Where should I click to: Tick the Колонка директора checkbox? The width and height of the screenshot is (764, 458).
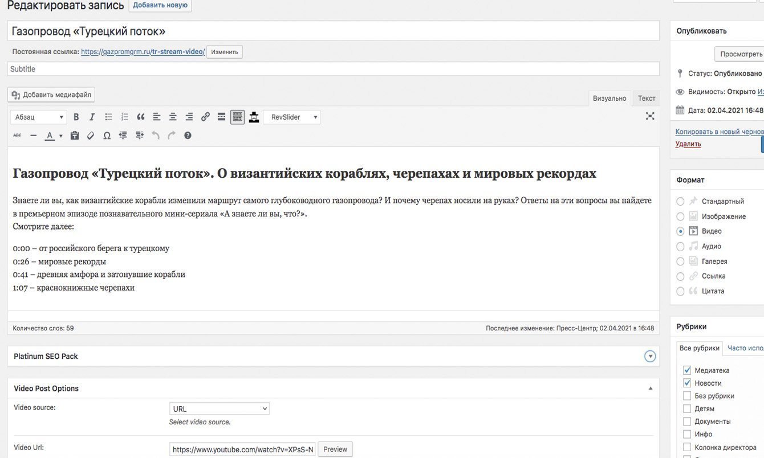pos(687,447)
